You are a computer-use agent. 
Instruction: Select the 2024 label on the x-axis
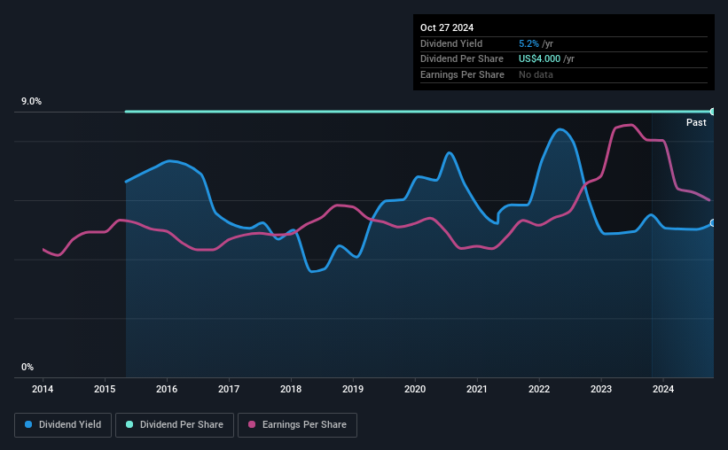663,389
